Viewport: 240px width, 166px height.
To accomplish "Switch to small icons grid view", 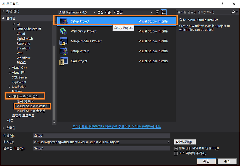I will (x=157, y=12).
